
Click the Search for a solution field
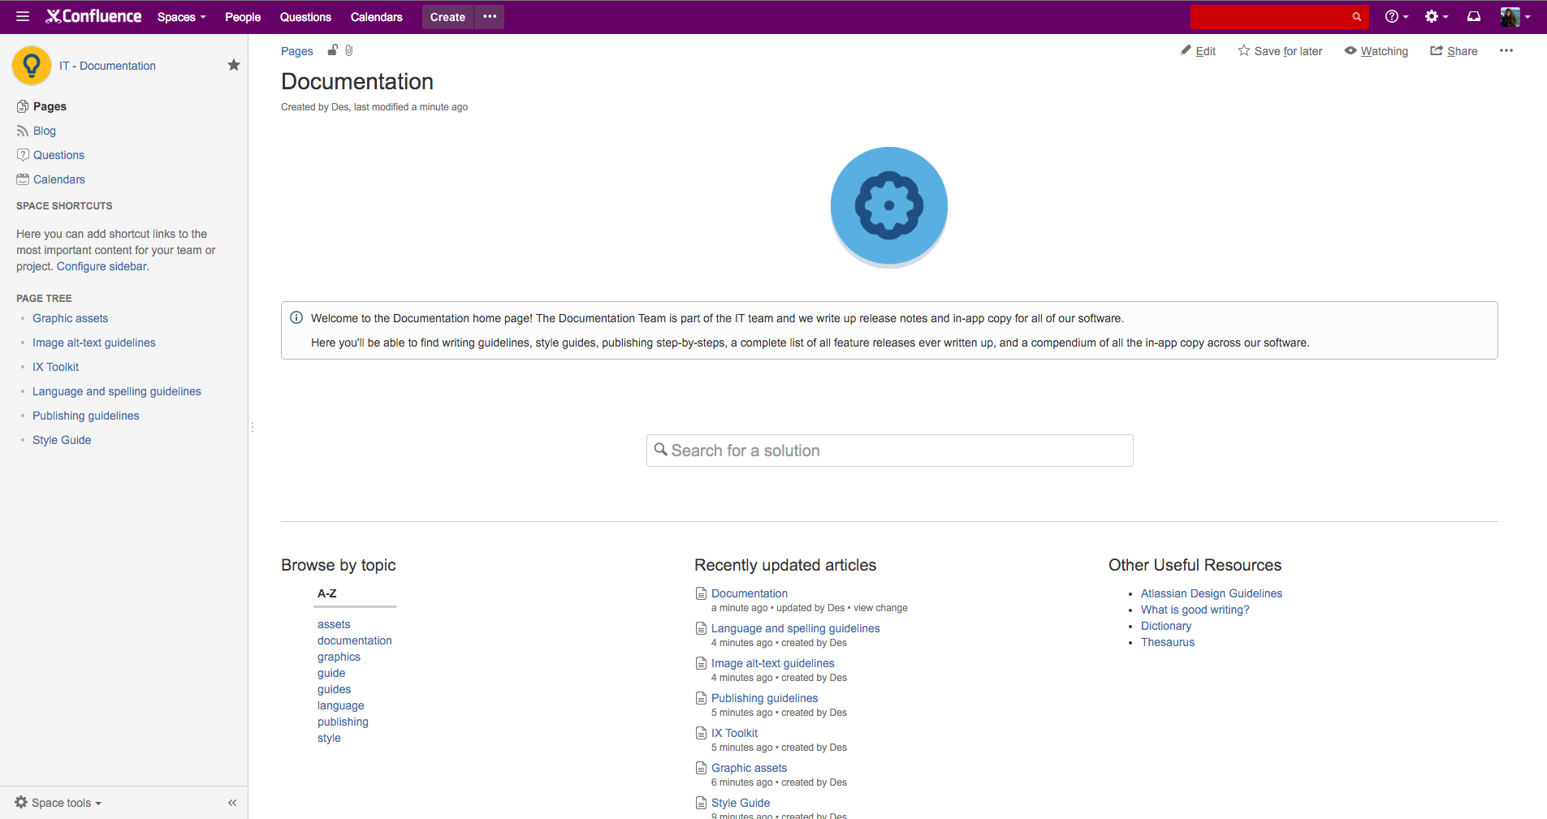tap(890, 450)
